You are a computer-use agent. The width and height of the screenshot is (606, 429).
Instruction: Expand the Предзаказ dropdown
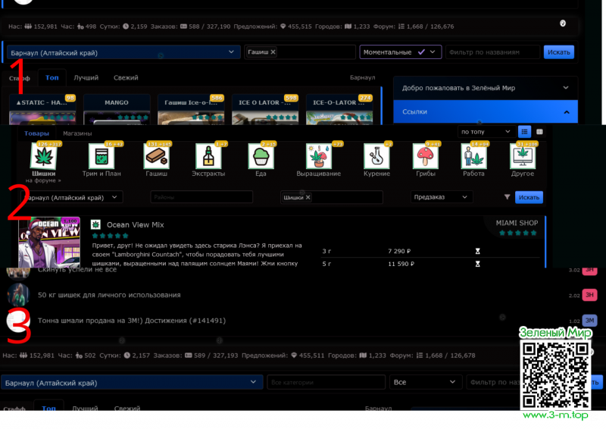(442, 197)
